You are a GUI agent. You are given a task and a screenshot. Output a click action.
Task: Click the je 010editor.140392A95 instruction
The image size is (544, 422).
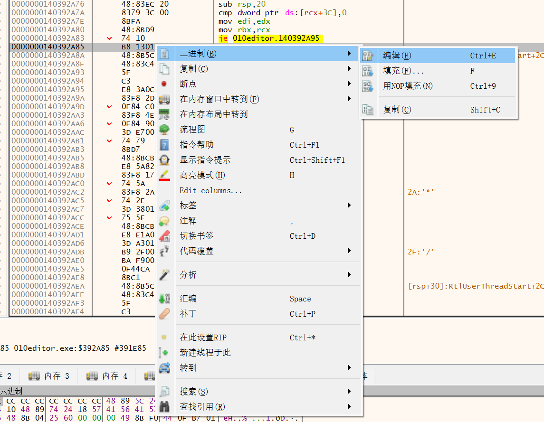coord(269,38)
